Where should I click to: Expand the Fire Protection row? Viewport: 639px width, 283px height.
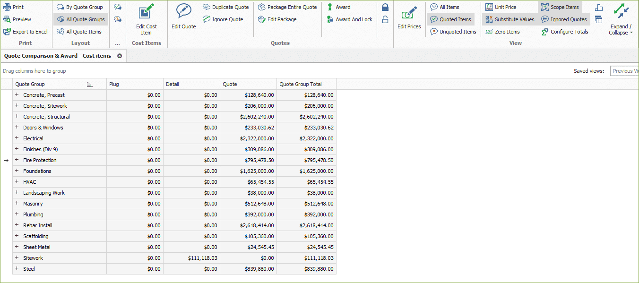coord(17,160)
